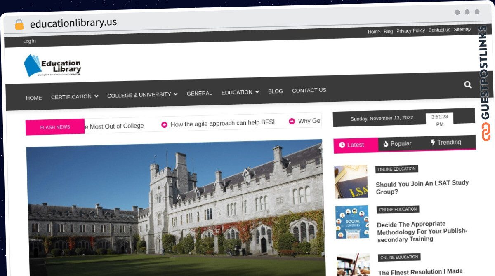
Task: Expand the Certification menu chevron
Action: click(96, 96)
